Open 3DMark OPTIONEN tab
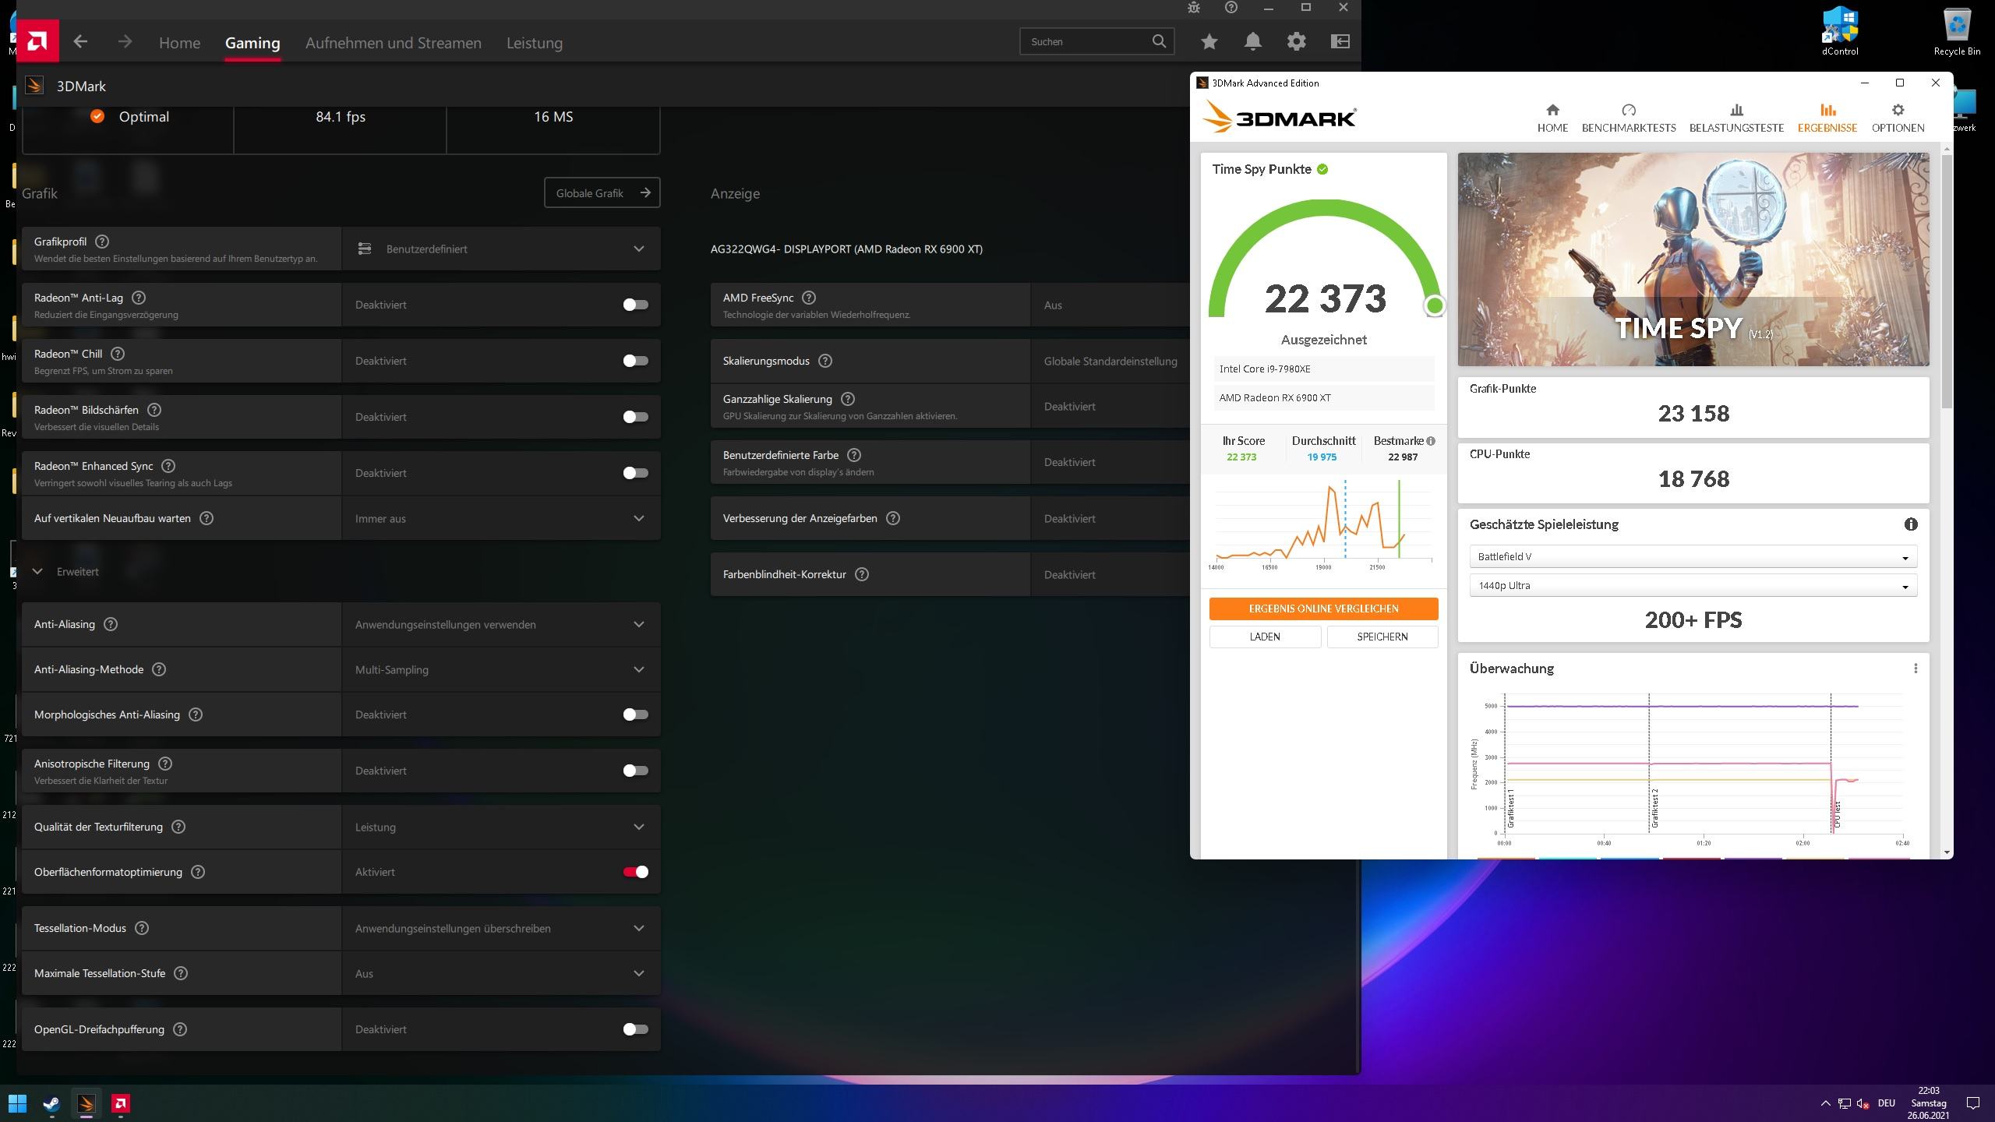This screenshot has width=1995, height=1122. point(1898,118)
